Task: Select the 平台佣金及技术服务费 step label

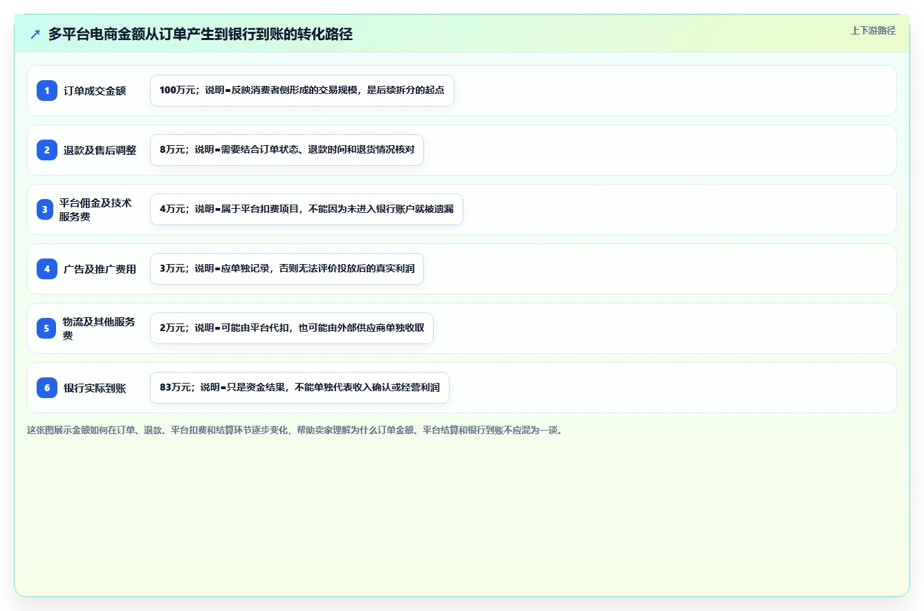Action: click(x=95, y=209)
